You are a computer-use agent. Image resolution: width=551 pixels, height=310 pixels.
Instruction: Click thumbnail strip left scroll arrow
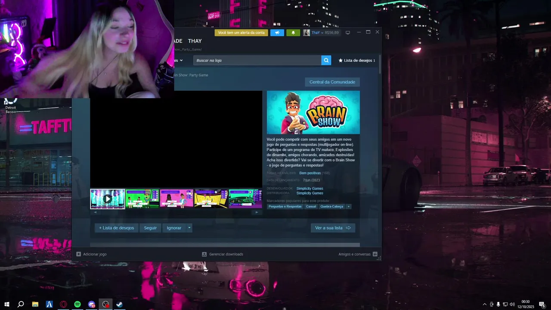tap(95, 212)
